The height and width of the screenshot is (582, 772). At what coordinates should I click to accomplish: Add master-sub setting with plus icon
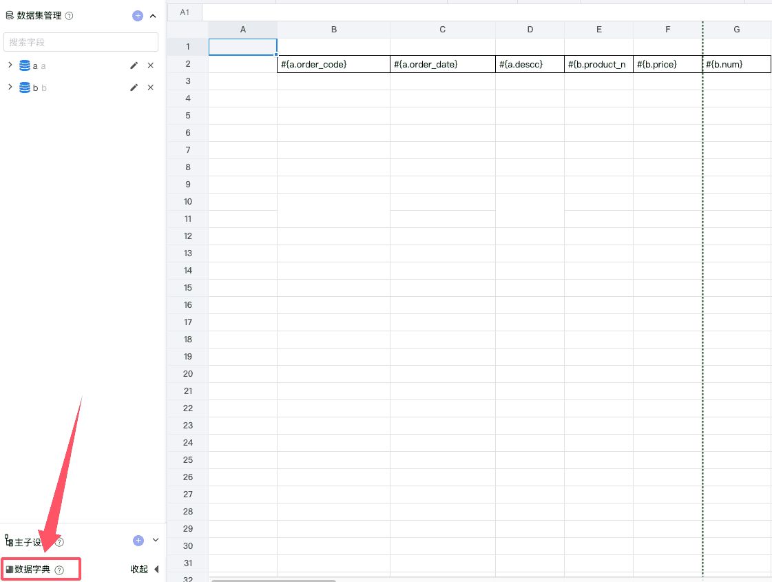click(x=138, y=541)
